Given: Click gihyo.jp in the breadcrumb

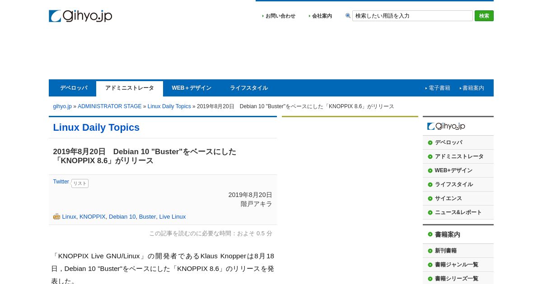Looking at the screenshot, I should (x=62, y=106).
